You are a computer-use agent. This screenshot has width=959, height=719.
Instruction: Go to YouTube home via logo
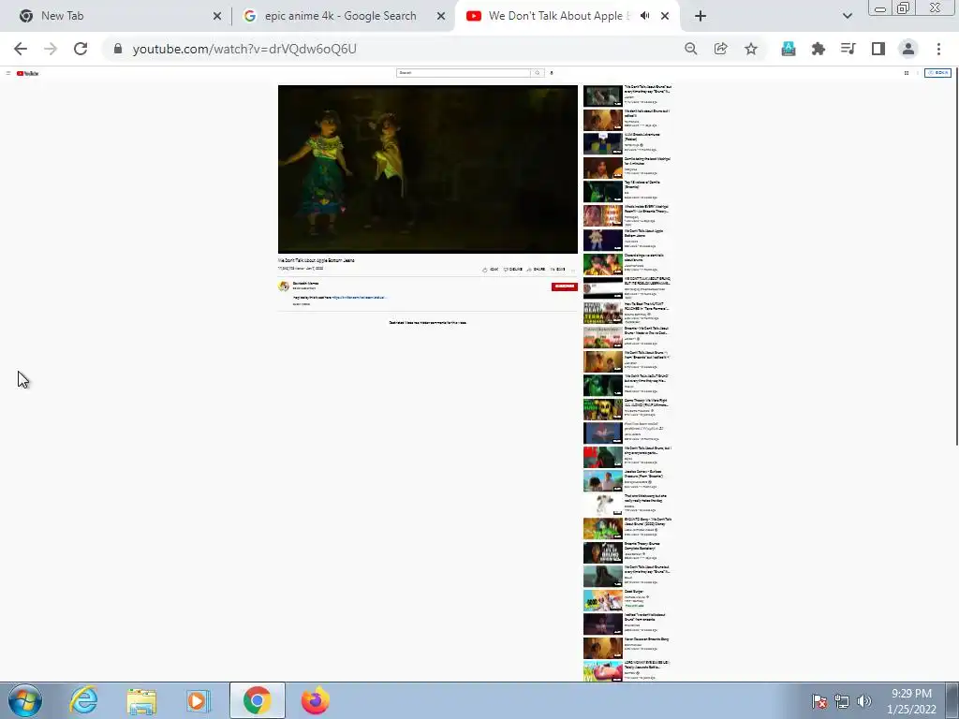coord(27,73)
